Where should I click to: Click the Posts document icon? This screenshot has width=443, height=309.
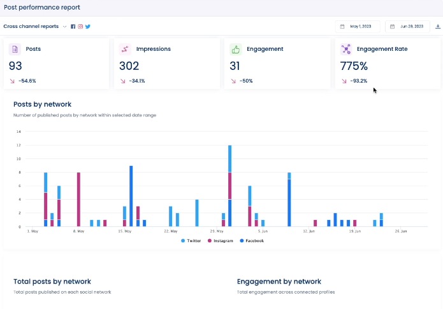pos(15,49)
